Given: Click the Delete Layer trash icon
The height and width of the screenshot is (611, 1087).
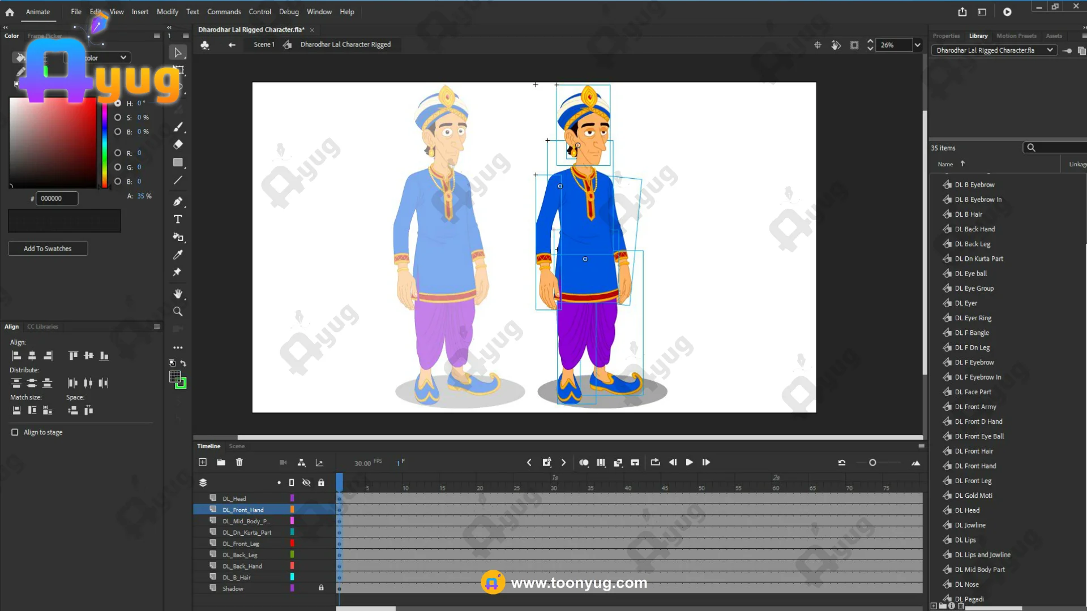Looking at the screenshot, I should point(239,462).
